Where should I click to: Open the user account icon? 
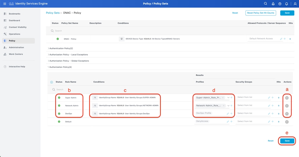click(x=295, y=4)
